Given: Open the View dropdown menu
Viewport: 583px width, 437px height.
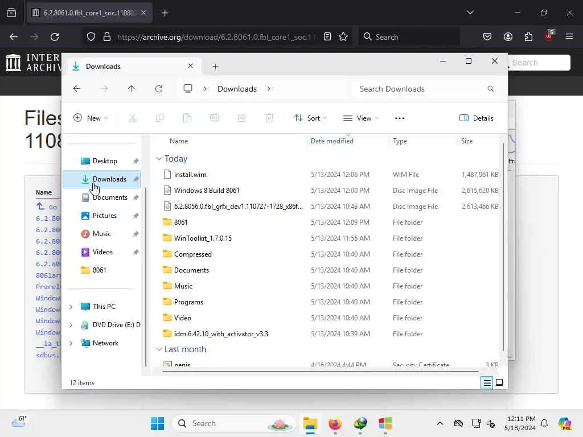Looking at the screenshot, I should (x=360, y=118).
